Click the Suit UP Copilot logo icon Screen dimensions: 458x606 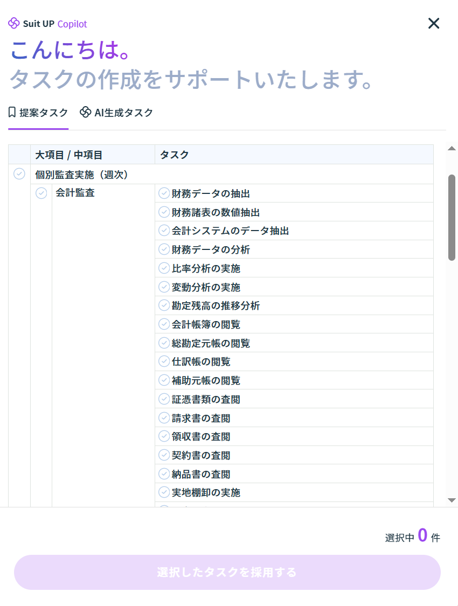tap(14, 23)
